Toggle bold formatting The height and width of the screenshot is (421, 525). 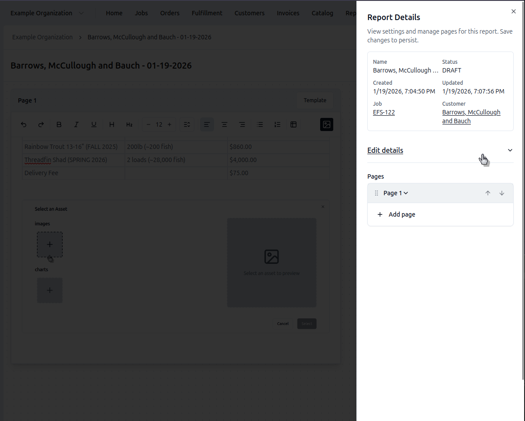pyautogui.click(x=59, y=124)
